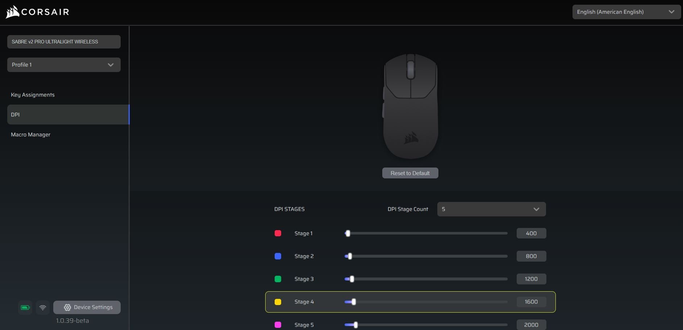Viewport: 683px width, 330px height.
Task: Click the SABRE v2 PRO device name
Action: 64,42
